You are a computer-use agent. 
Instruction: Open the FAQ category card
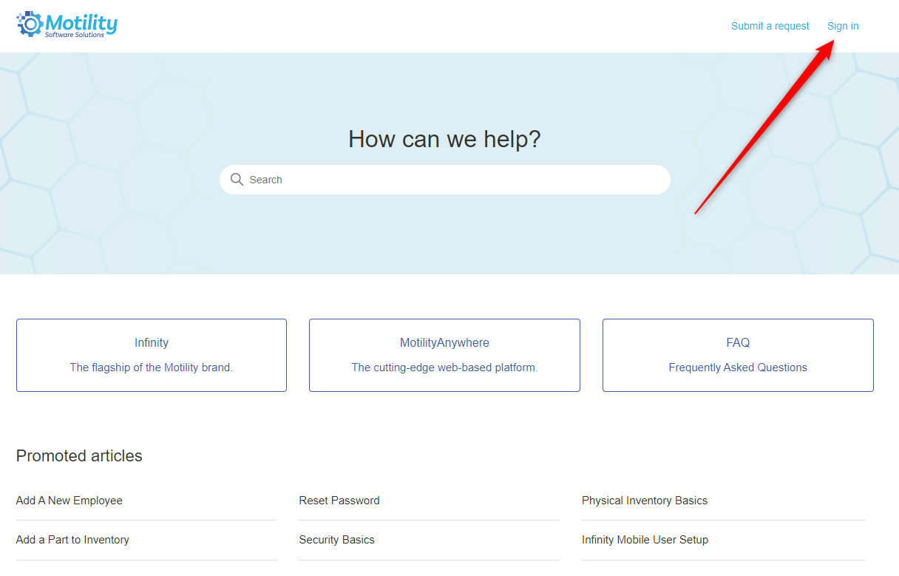click(738, 355)
